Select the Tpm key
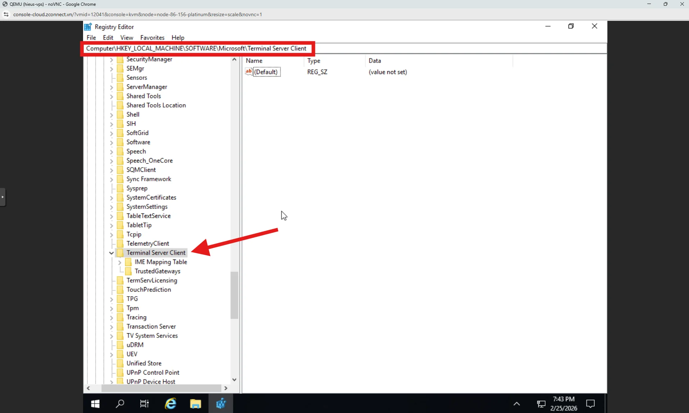 132,308
